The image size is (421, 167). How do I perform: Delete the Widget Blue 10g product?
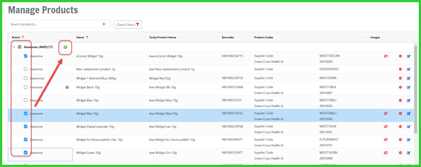(x=400, y=100)
